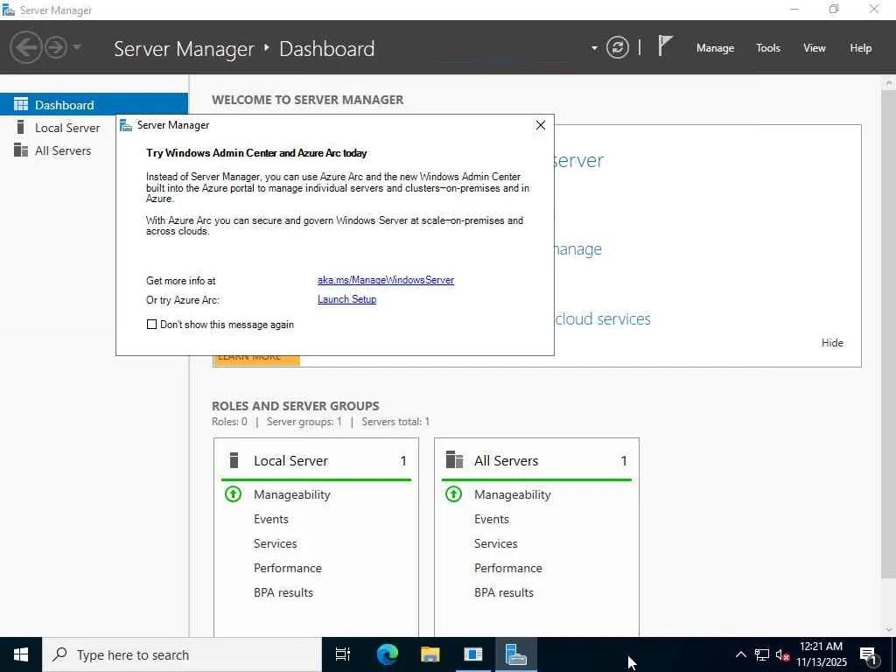
Task: Open Manageability under Local Server tile
Action: click(292, 494)
